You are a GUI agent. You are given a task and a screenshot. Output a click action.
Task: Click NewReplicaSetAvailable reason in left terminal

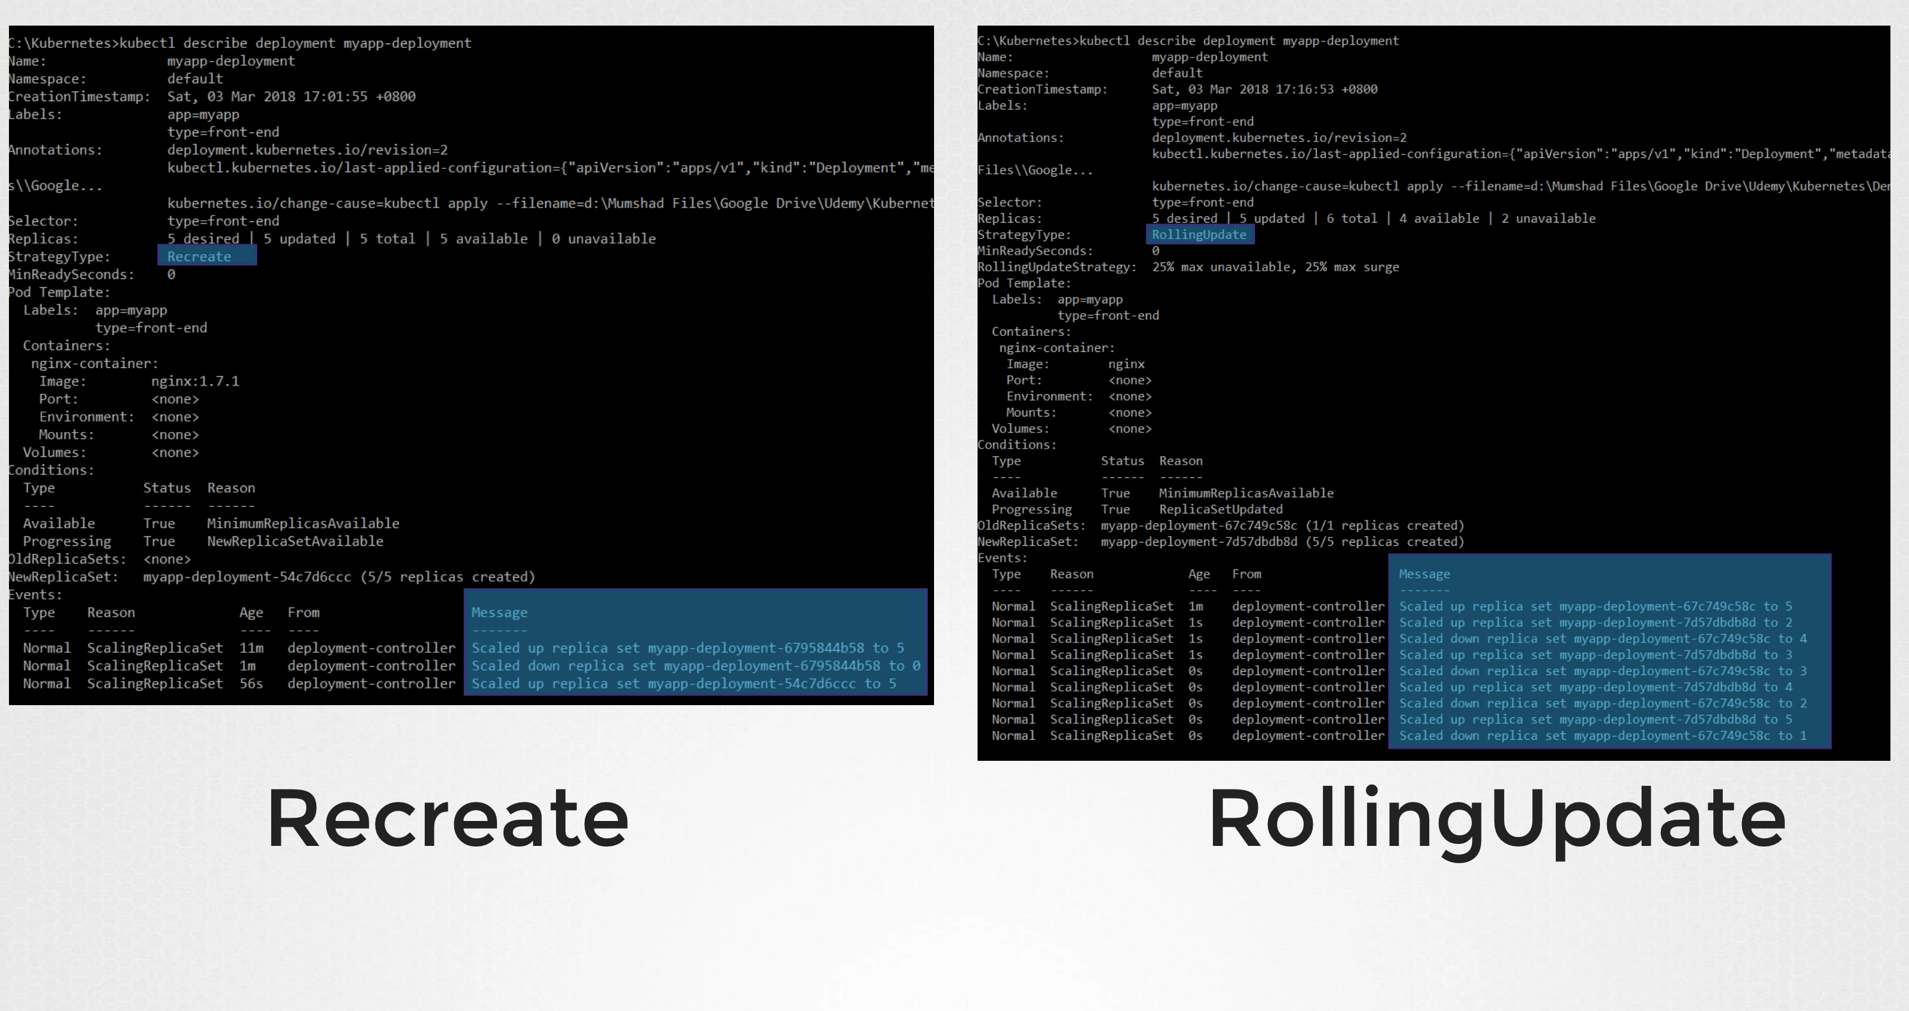click(295, 541)
